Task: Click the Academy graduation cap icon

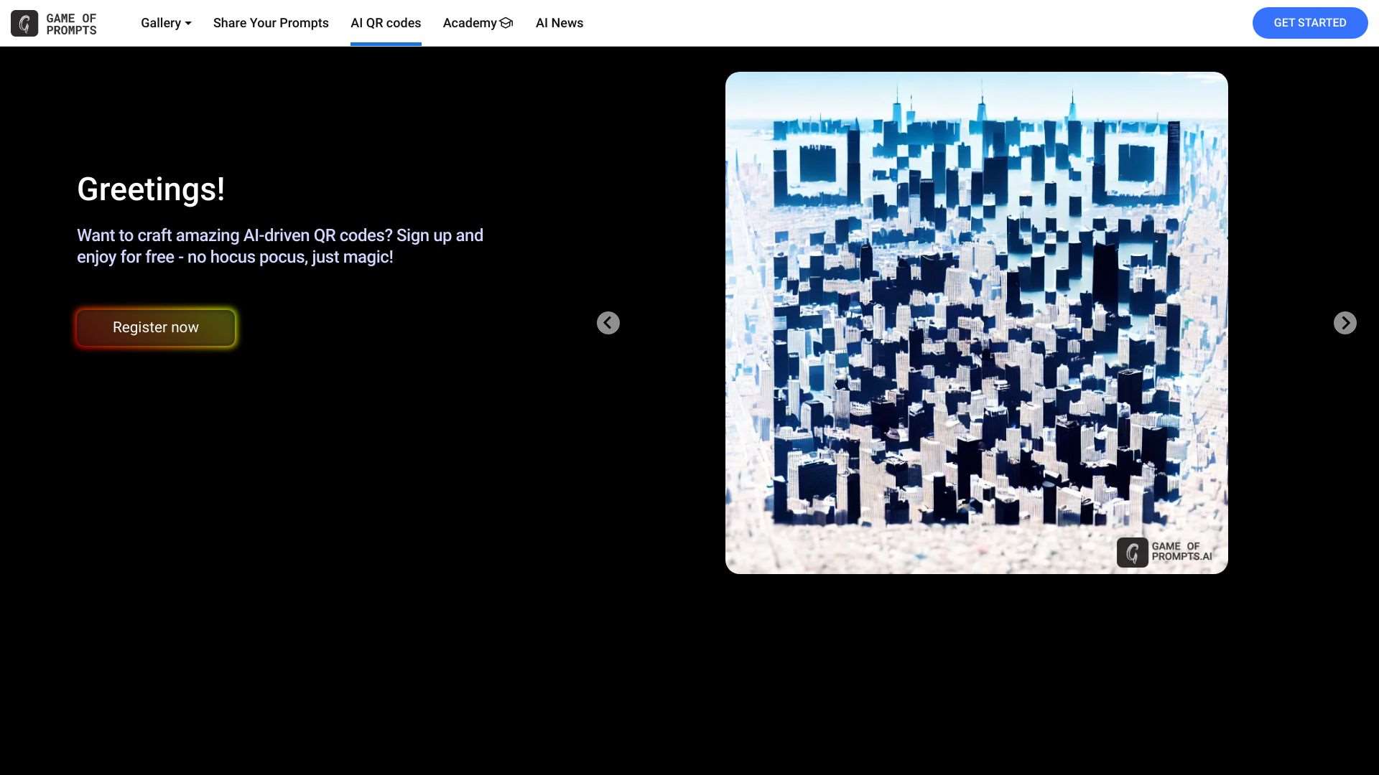Action: 506,22
